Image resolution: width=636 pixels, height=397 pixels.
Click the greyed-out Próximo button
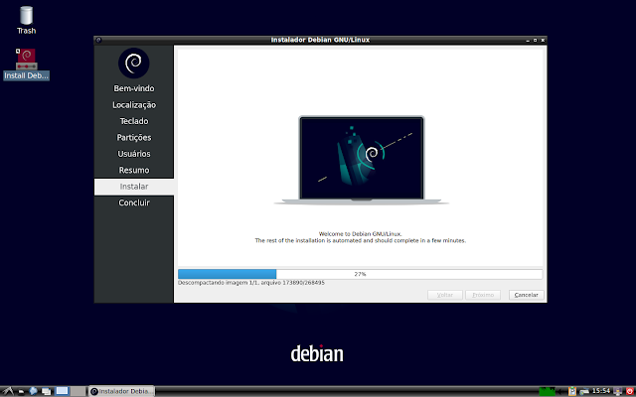point(483,295)
